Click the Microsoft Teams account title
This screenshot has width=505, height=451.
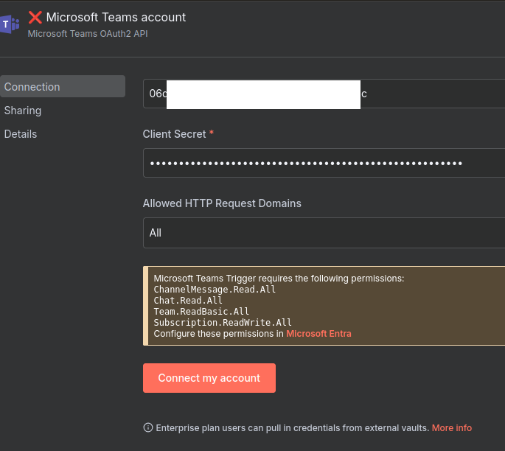[x=116, y=17]
